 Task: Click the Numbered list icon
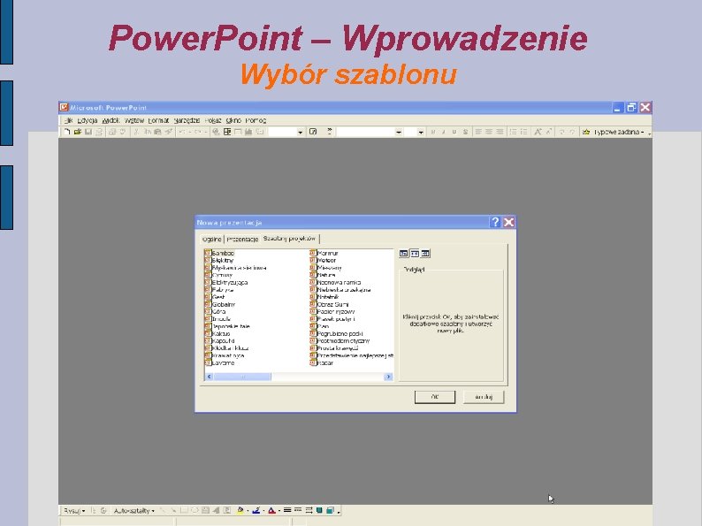point(513,132)
